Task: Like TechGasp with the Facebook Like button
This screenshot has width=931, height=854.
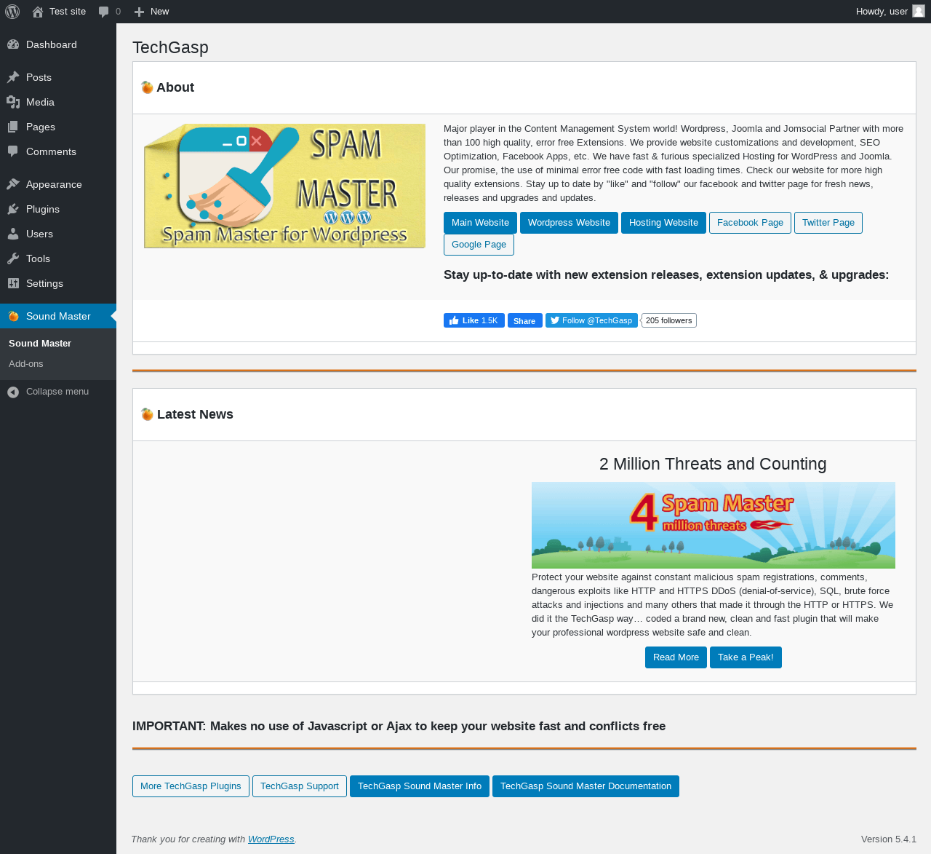Action: [x=474, y=320]
